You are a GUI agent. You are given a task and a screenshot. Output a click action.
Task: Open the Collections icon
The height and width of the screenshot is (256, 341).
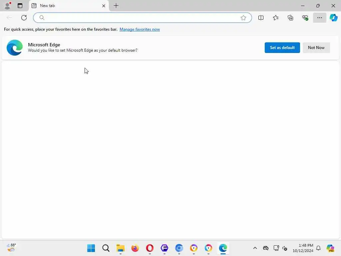290,18
